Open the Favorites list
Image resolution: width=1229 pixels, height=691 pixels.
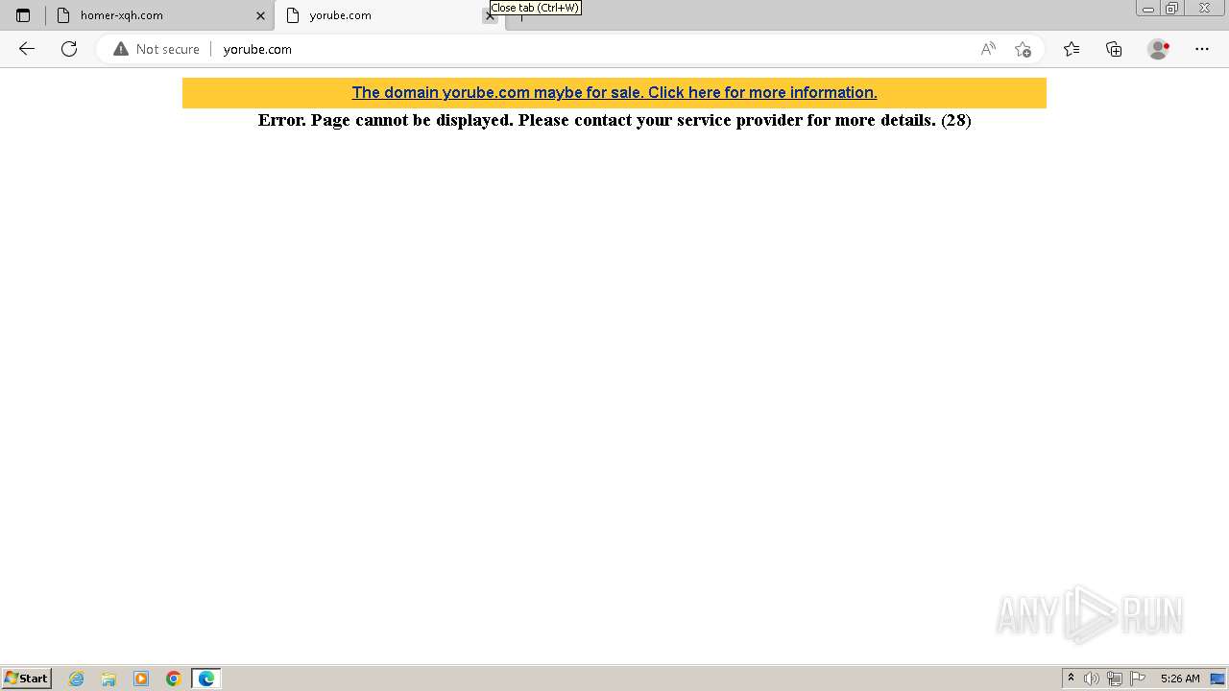tap(1072, 49)
